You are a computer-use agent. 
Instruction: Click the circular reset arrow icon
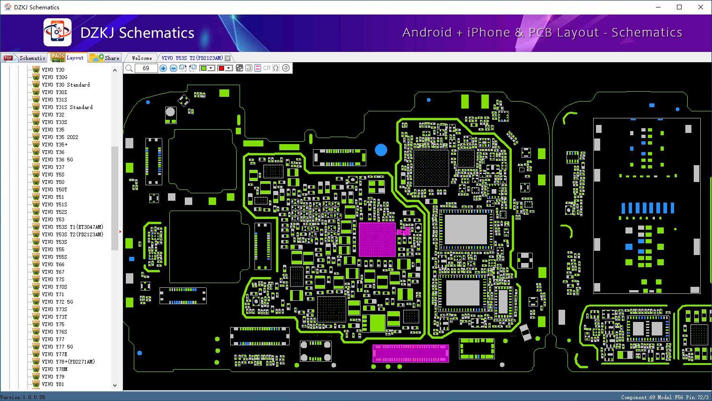[286, 68]
